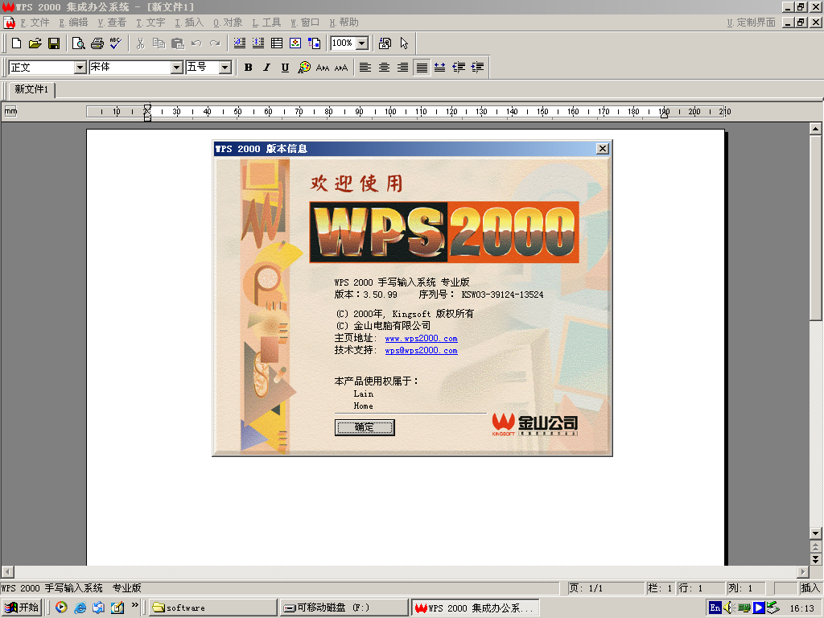Decrease paragraph indent icon
This screenshot has height=618, width=824.
point(459,68)
